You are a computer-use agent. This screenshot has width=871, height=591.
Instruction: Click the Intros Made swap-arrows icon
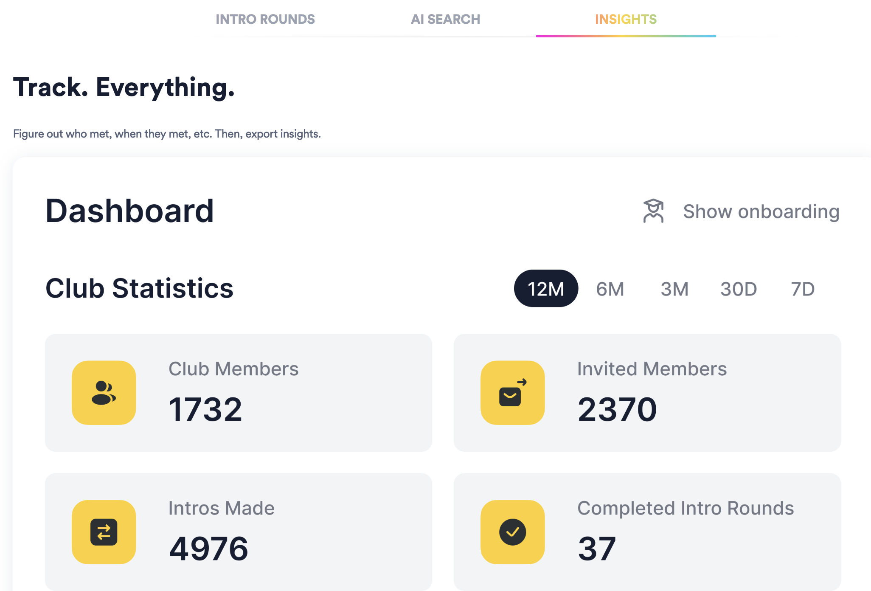pos(104,532)
